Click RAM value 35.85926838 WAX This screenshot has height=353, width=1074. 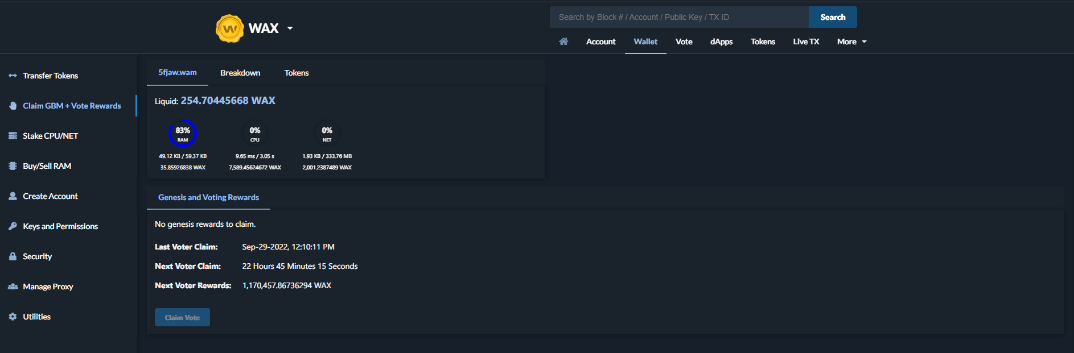183,168
